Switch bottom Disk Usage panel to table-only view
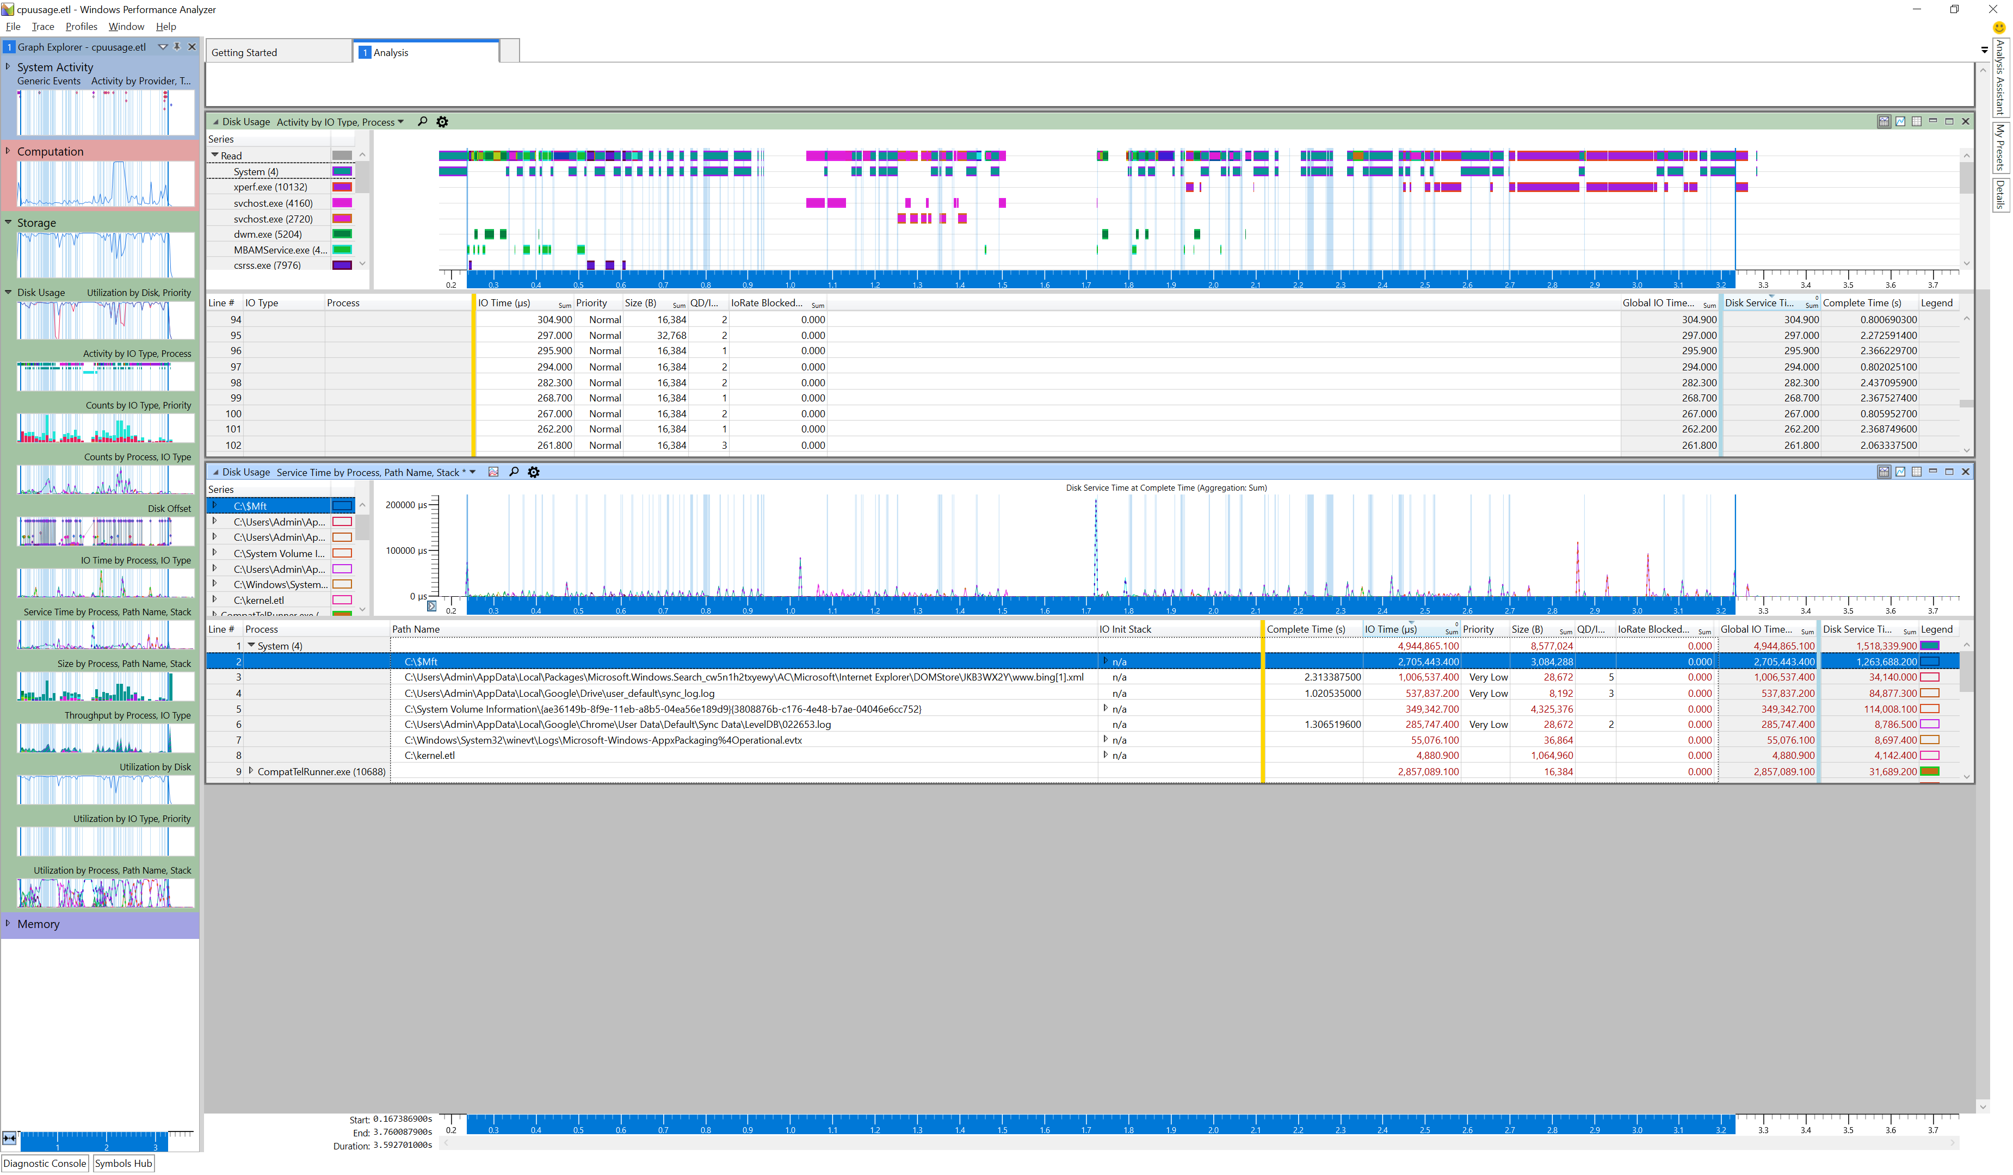2013x1175 pixels. pos(1916,471)
